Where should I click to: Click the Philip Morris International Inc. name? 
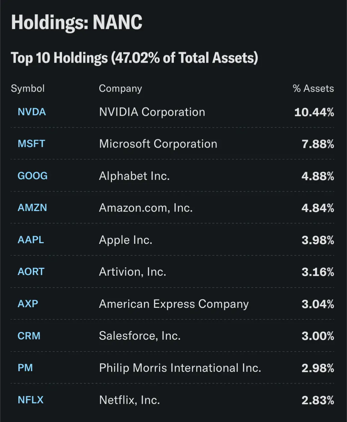[180, 368]
